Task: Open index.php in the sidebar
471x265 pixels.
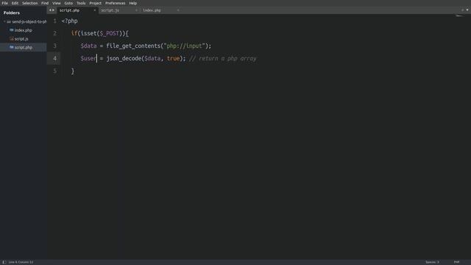Action: pyautogui.click(x=24, y=30)
